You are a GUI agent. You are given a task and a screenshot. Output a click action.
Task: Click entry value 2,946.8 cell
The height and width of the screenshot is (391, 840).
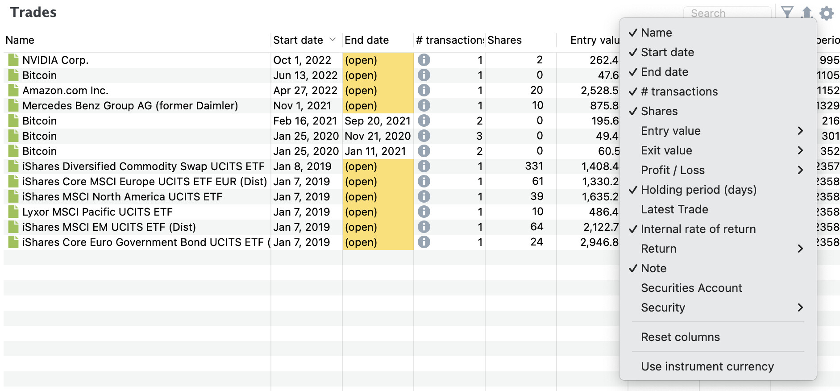(x=599, y=242)
